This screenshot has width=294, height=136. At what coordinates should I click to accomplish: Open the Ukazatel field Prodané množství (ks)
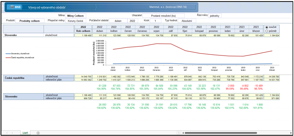click(164, 15)
